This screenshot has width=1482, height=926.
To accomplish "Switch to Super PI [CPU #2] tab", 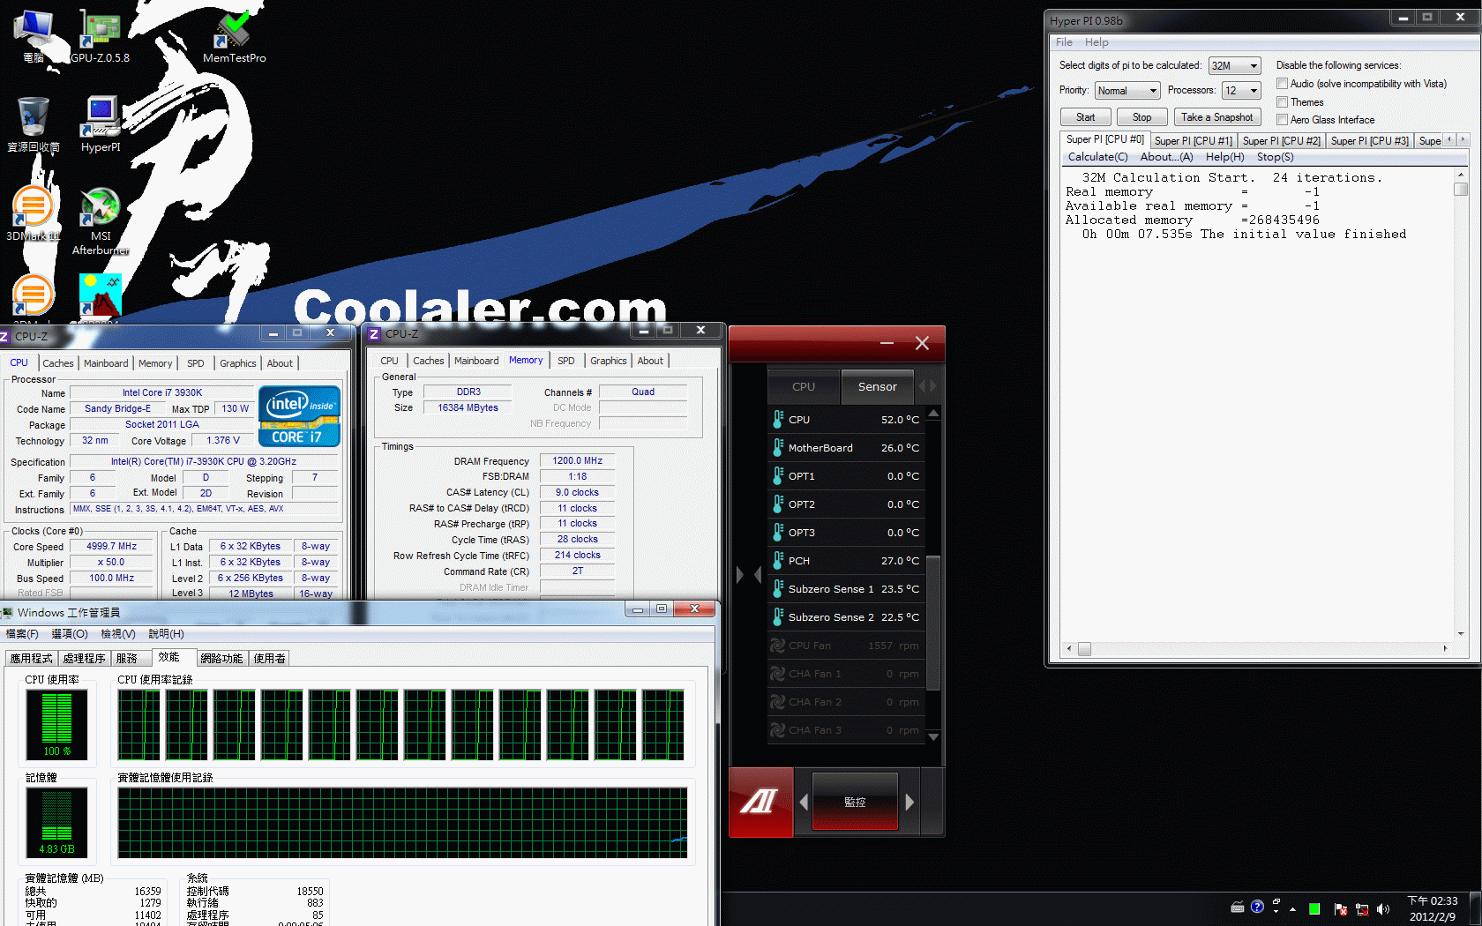I will pyautogui.click(x=1281, y=141).
